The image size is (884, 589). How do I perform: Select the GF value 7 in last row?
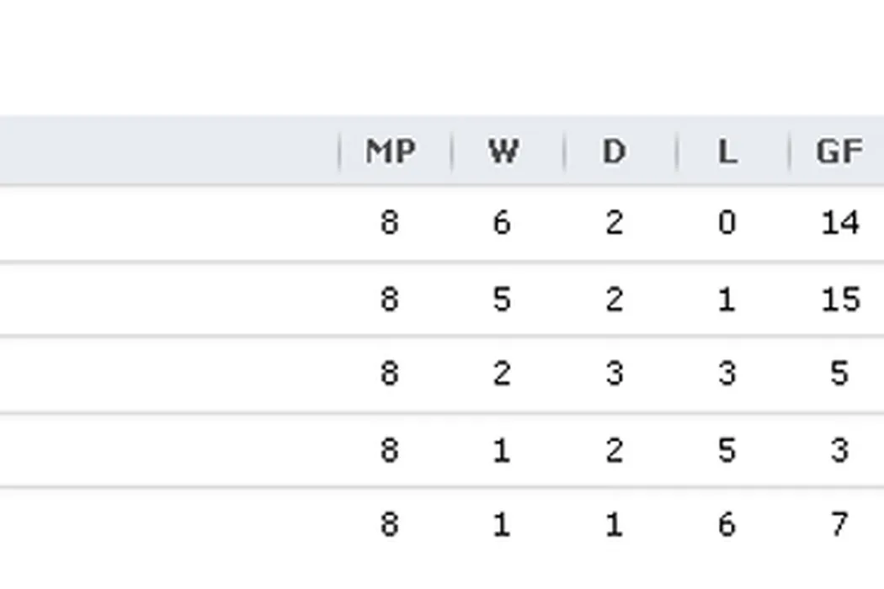coord(839,525)
